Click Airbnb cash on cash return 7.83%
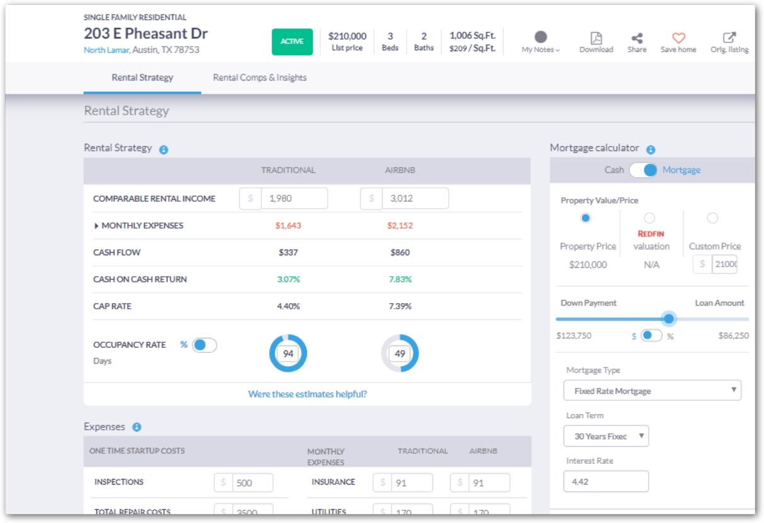764x523 pixels. coord(400,279)
